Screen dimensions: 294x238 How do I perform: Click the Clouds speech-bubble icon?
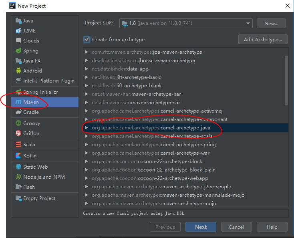pyautogui.click(x=18, y=40)
